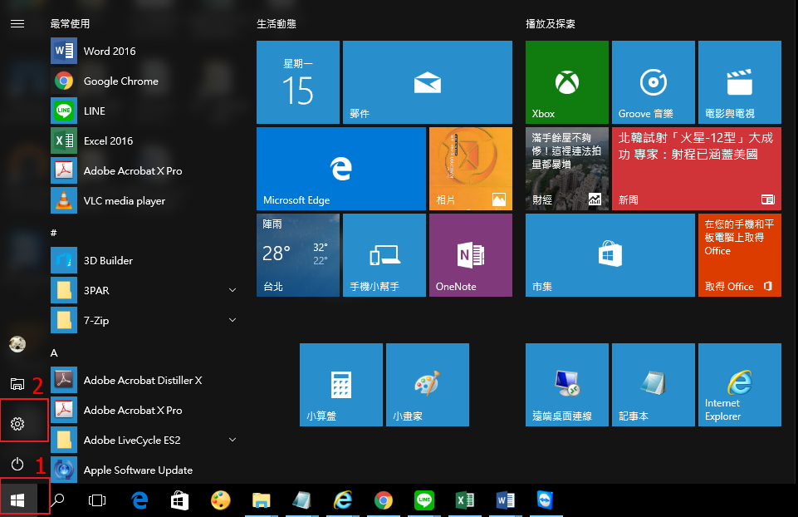Open Task View on taskbar
The height and width of the screenshot is (517, 798).
pos(96,500)
